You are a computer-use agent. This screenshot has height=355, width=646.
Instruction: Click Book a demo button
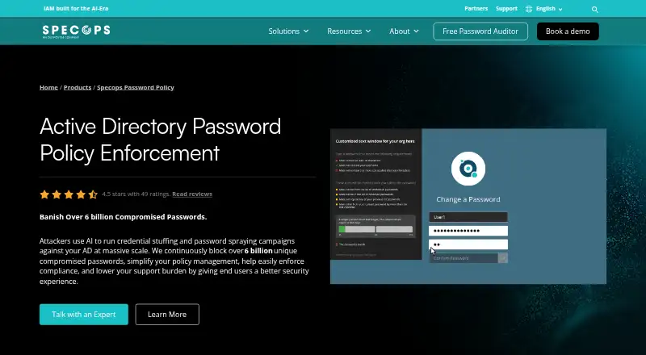coord(568,31)
